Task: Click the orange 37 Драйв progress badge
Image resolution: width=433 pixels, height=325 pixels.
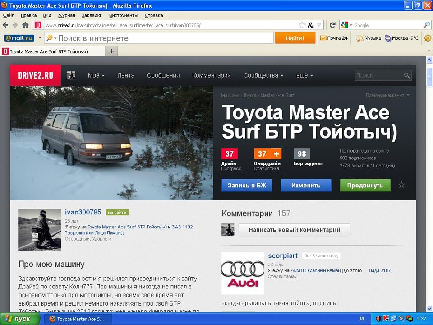Action: click(230, 153)
